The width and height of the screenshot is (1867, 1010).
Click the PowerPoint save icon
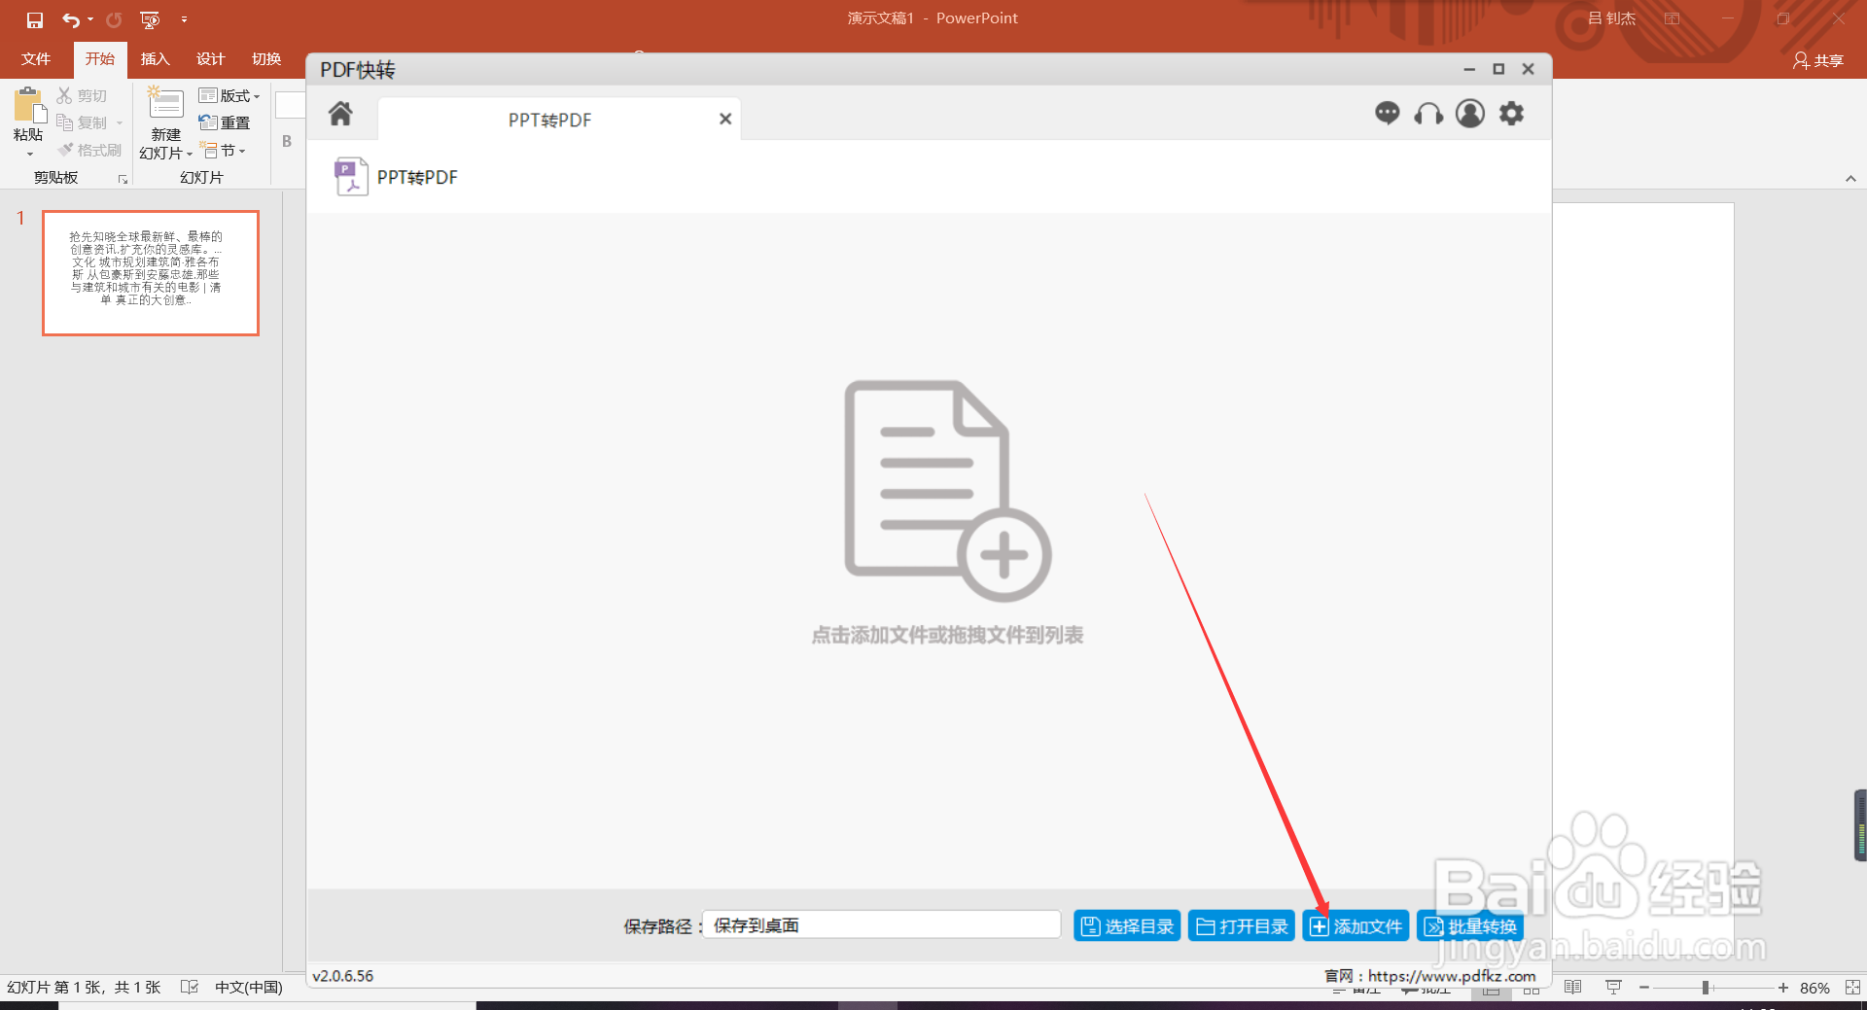click(x=35, y=19)
